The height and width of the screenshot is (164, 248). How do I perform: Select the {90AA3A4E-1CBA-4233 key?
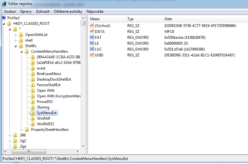(58, 57)
